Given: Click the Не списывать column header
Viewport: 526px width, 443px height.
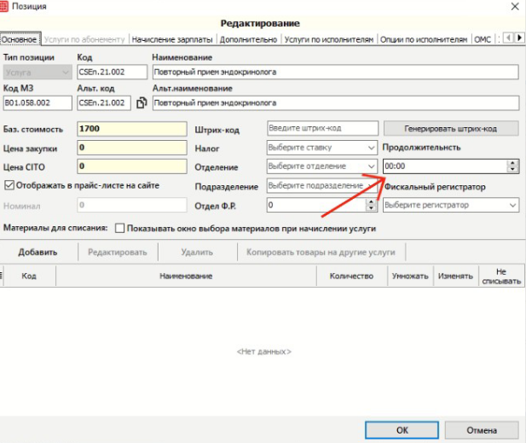Looking at the screenshot, I should pos(501,276).
